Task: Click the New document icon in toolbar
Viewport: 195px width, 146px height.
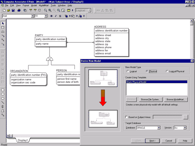Action: coord(4,11)
